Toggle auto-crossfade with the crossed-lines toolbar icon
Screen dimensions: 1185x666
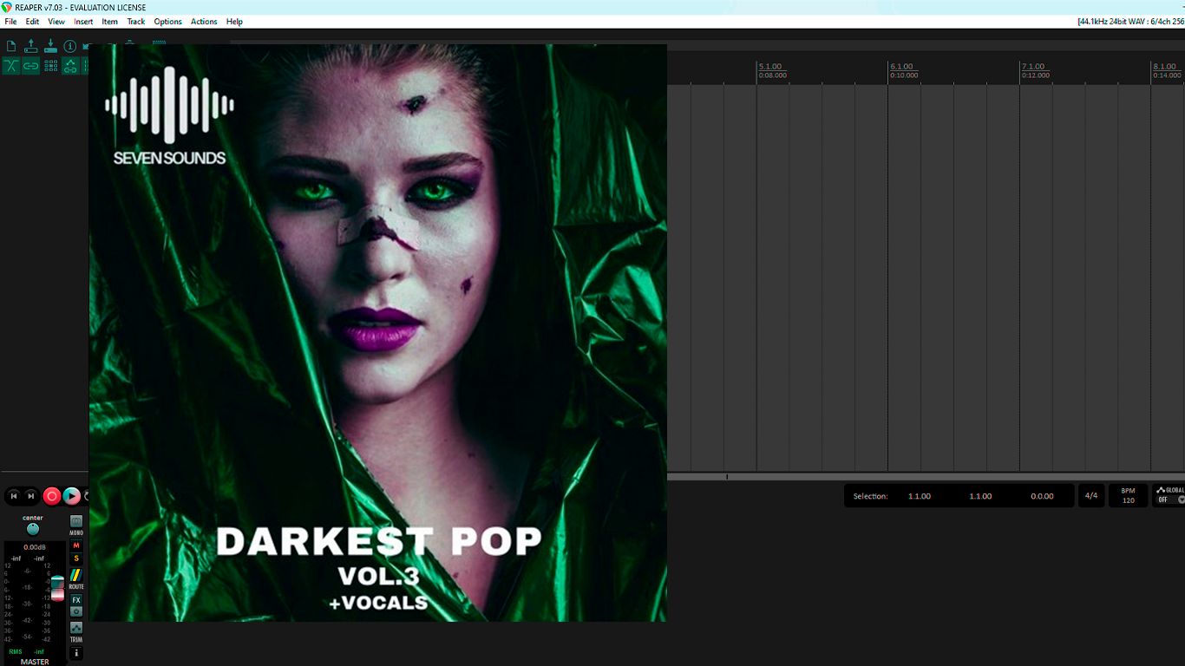11,66
